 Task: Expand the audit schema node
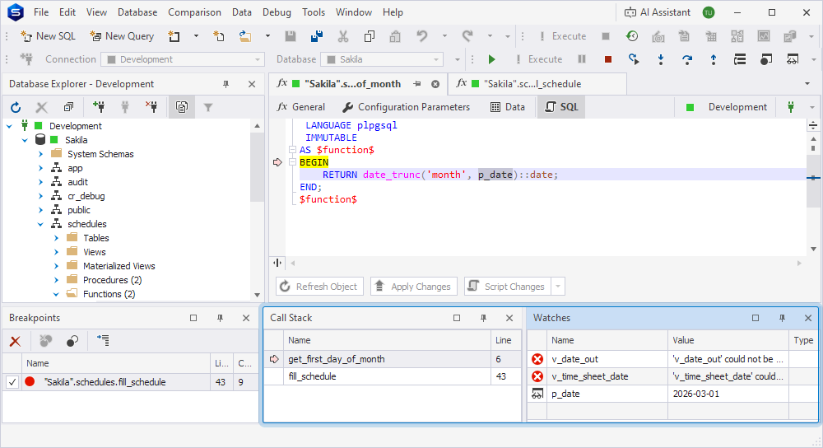pyautogui.click(x=40, y=182)
